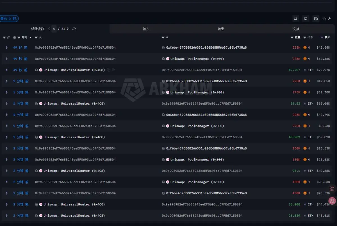Click the 美元 ≥ $1 filter chip
337x226 pixels.
click(9, 19)
